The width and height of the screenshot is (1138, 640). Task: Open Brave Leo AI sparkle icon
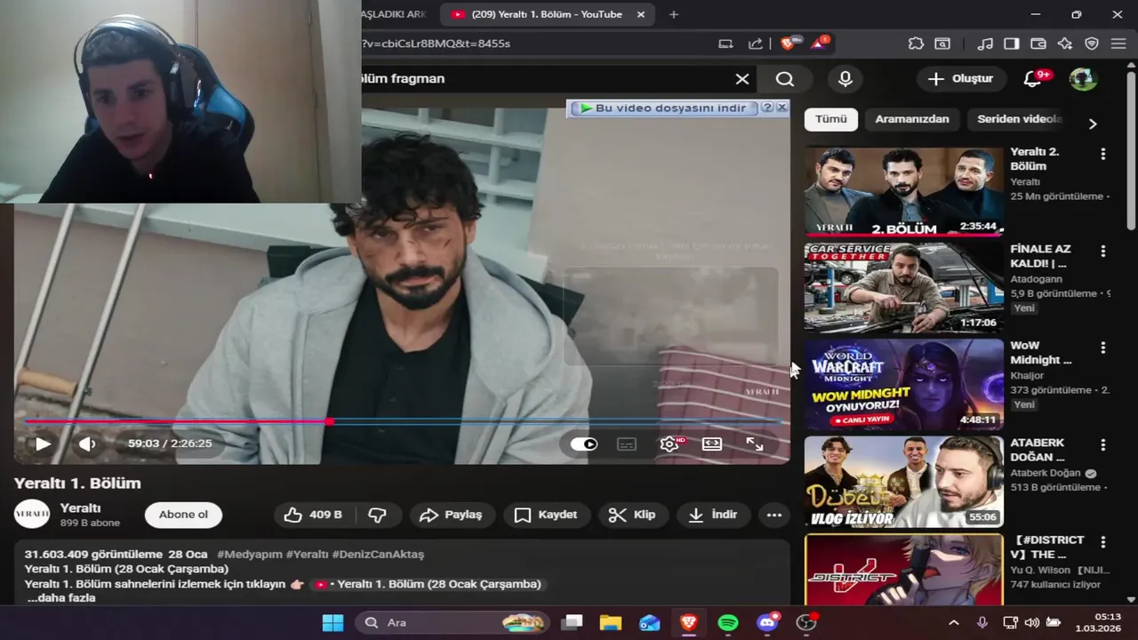[1065, 44]
